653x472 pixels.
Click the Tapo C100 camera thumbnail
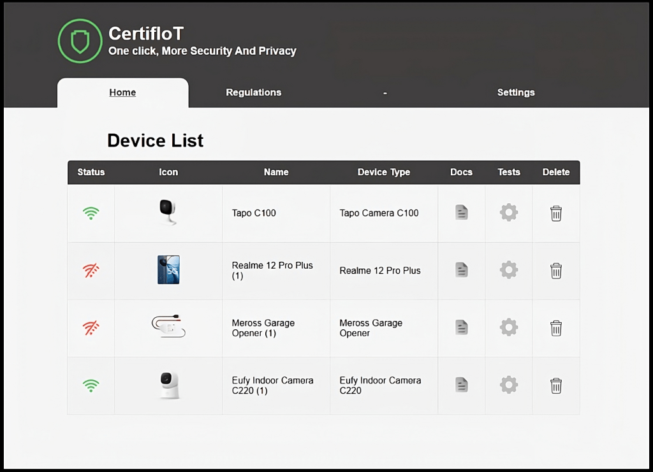pos(168,212)
